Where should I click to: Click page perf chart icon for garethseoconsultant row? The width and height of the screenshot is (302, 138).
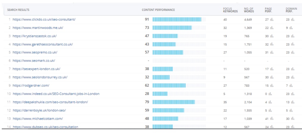coord(272,44)
